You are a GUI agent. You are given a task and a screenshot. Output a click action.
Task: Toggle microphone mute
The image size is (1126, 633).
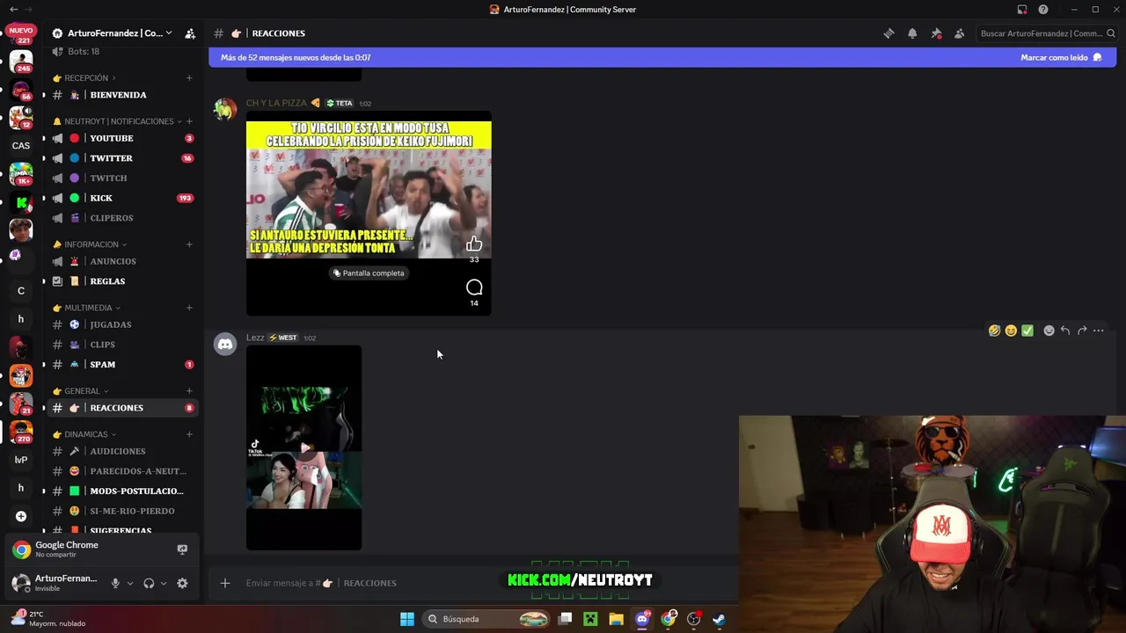pos(115,583)
